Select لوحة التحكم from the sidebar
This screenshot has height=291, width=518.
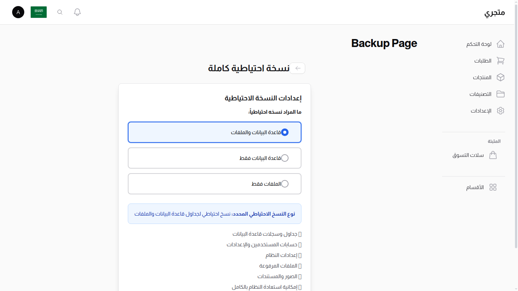click(479, 44)
